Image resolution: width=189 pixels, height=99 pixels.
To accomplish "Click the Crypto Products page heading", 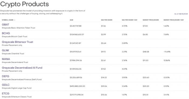I will 25,4.
